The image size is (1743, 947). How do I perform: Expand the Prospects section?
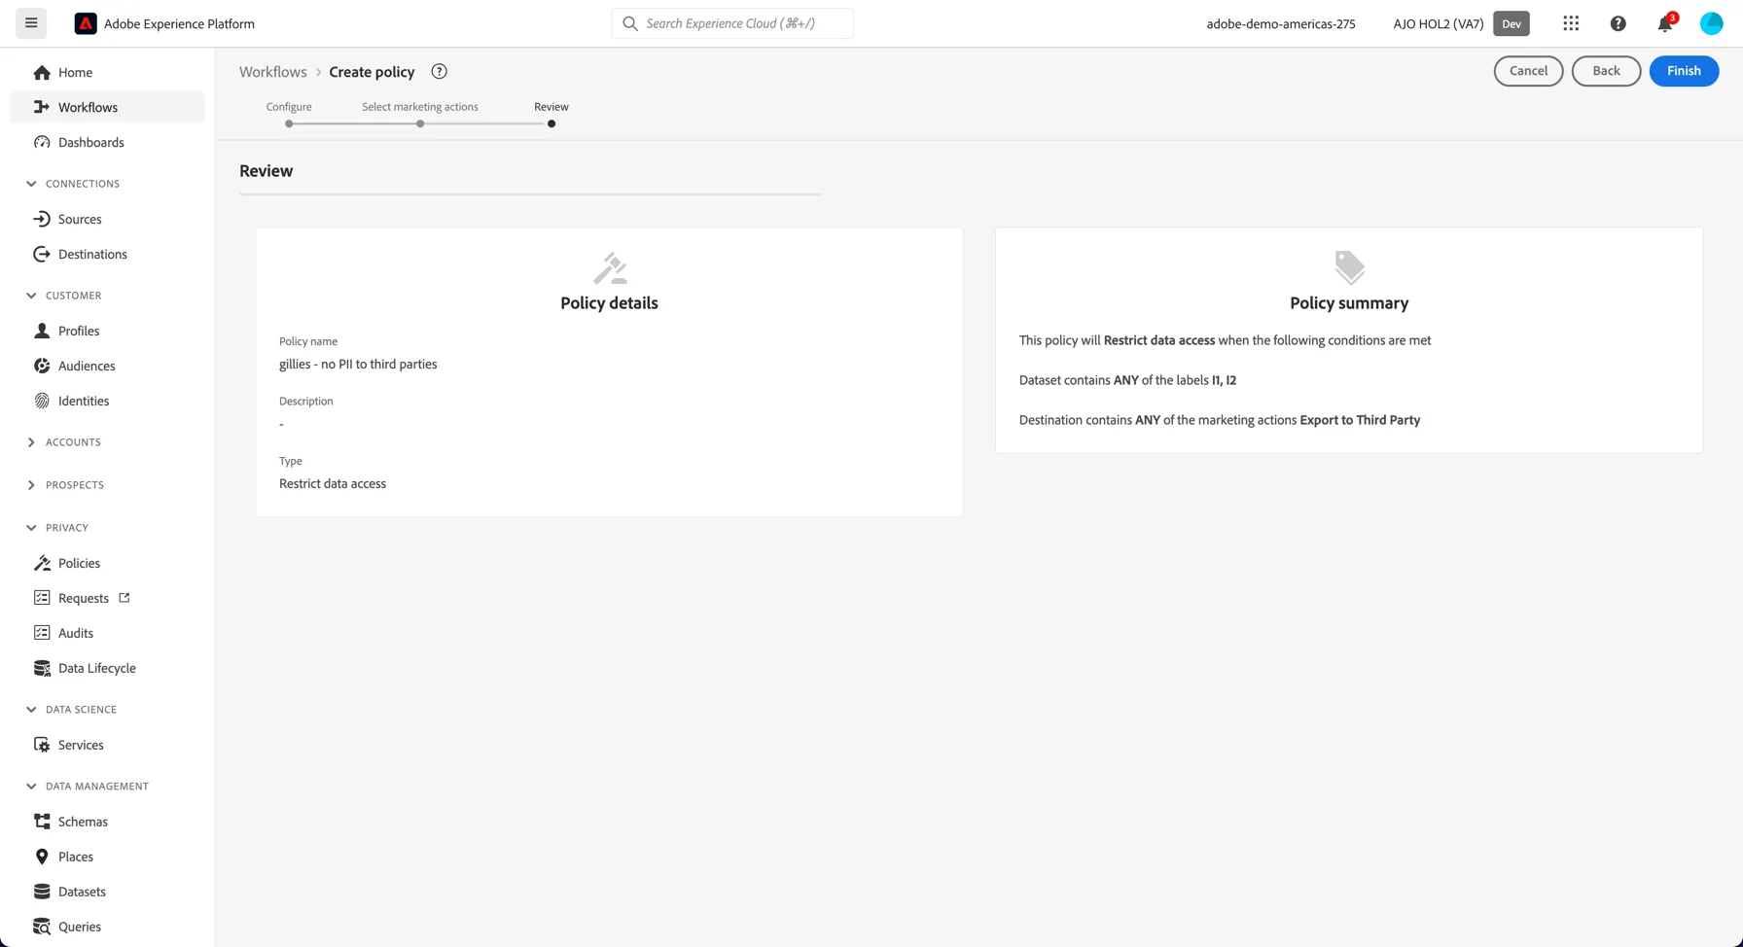(31, 485)
